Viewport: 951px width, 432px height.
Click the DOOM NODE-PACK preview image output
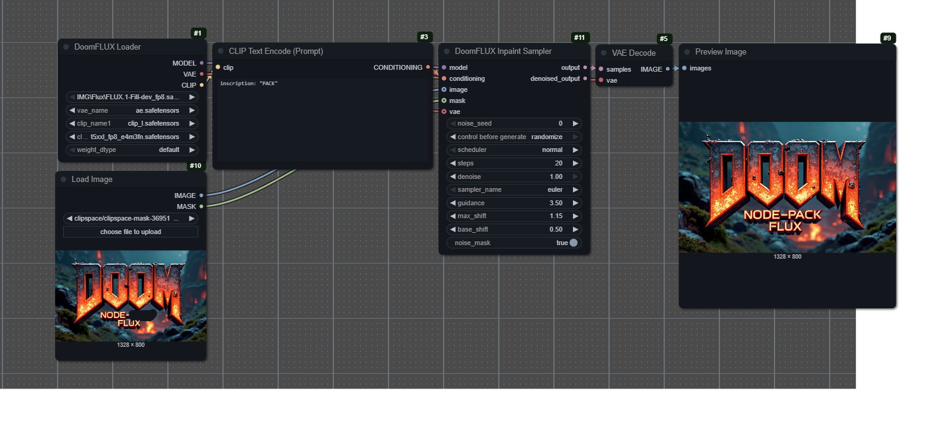coord(787,188)
